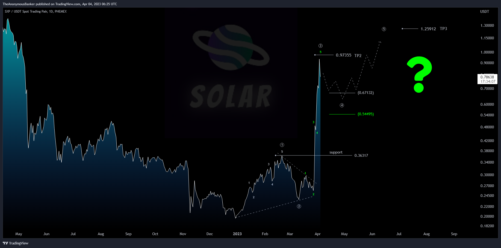The width and height of the screenshot is (501, 248).
Task: Click the 0.24500 price axis label
Action: point(487,196)
